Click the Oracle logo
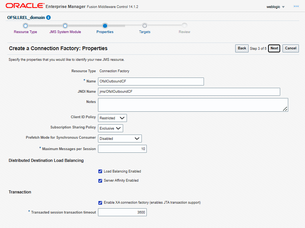305x228 pixels. [x=24, y=6]
